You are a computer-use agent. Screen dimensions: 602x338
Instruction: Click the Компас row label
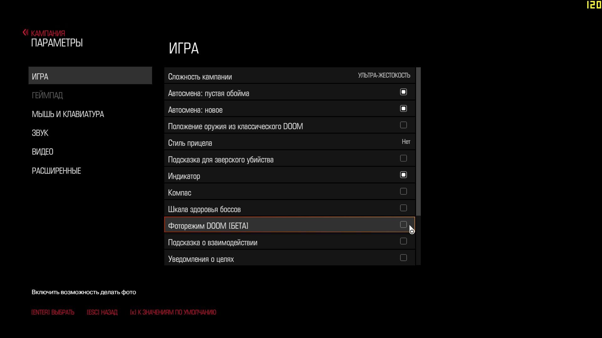(x=180, y=193)
